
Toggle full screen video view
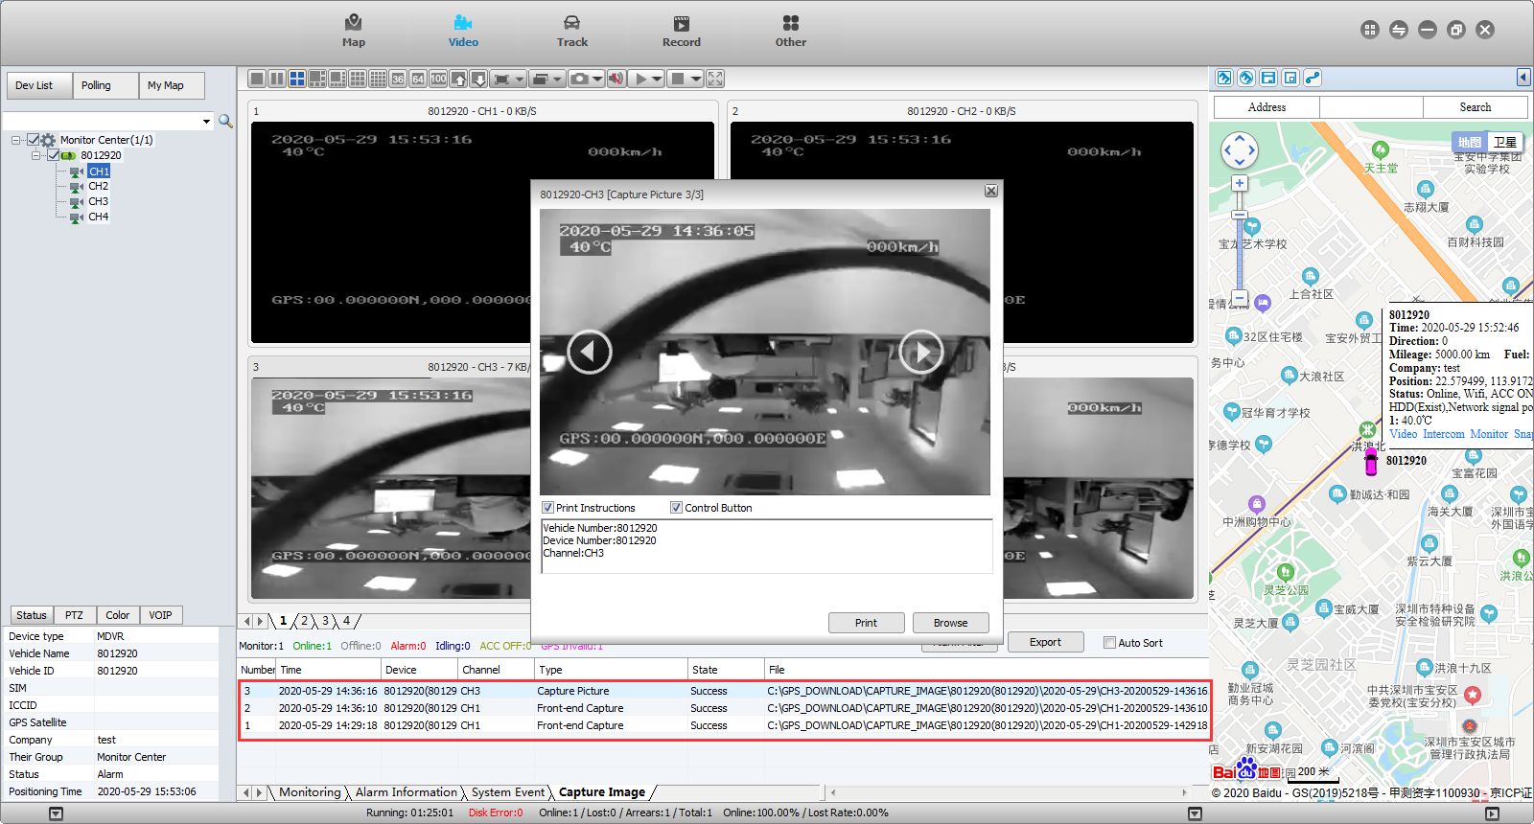715,79
